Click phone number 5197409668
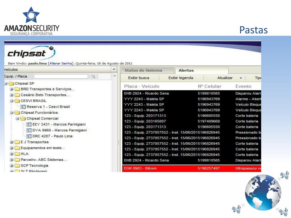Screen dimensions: 291x218 click(x=209, y=121)
